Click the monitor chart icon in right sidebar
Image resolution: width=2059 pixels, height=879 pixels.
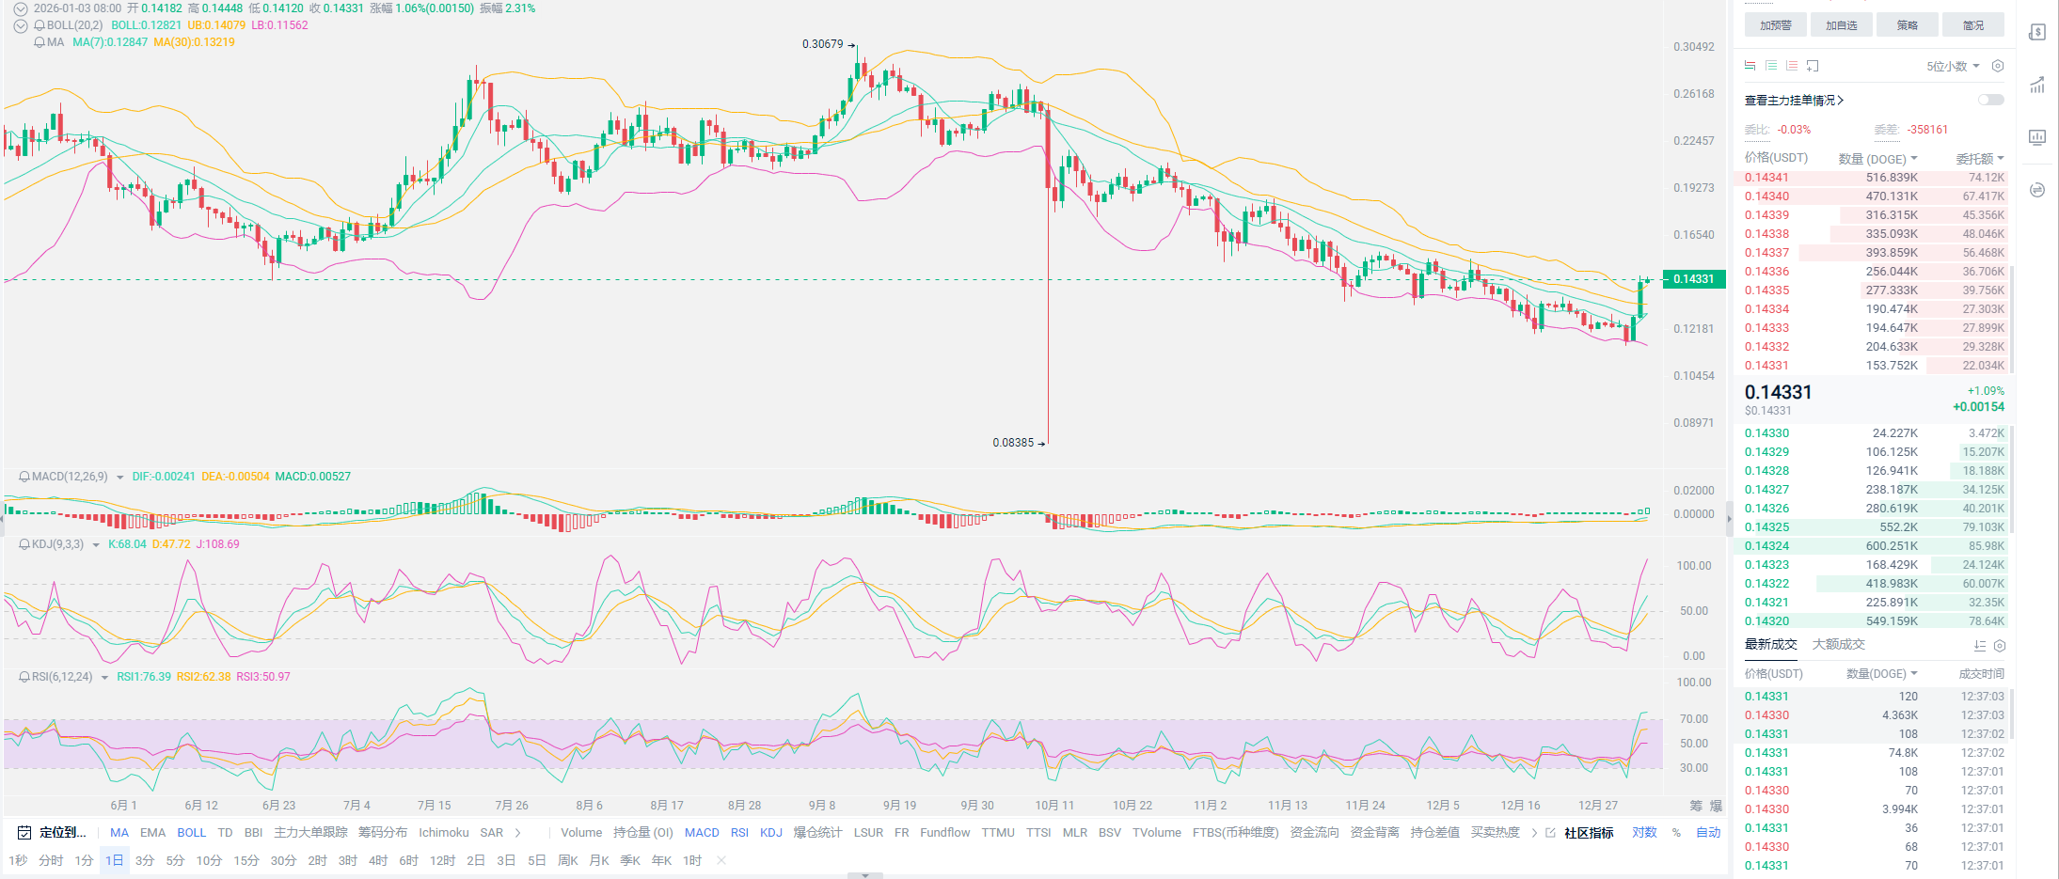click(2037, 137)
